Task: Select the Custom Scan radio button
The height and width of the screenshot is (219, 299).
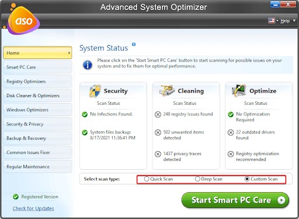Action: click(247, 179)
